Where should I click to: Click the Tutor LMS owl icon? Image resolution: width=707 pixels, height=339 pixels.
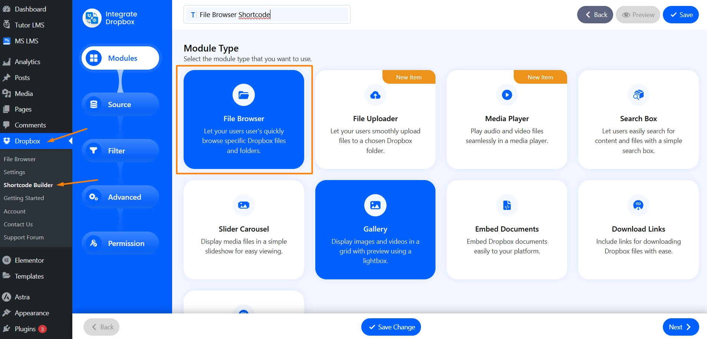click(x=6, y=25)
